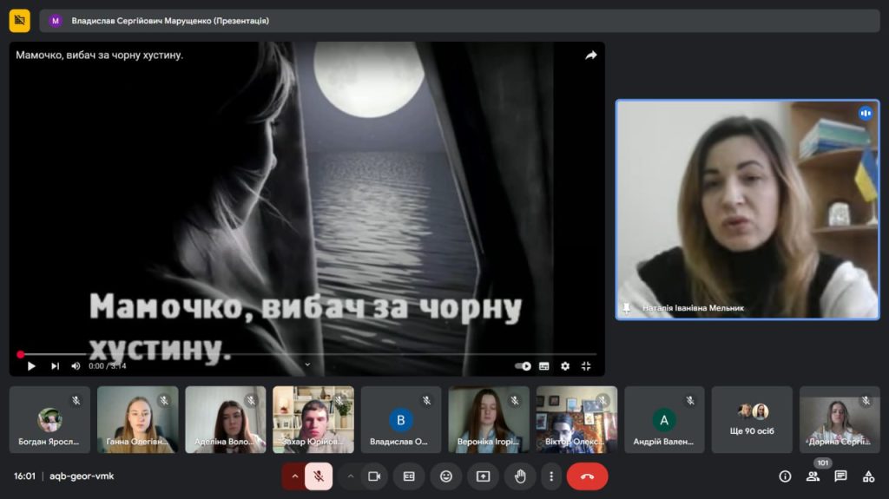Open audio settings arrow beside microphone
This screenshot has height=499, width=889.
(295, 476)
